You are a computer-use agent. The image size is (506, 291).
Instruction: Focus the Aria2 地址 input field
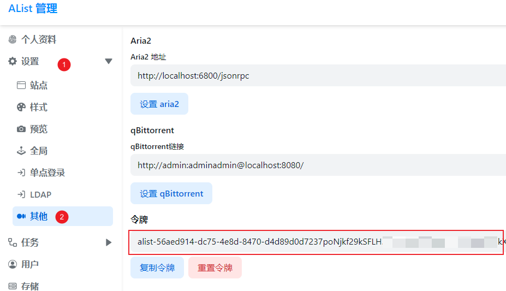[x=317, y=76]
